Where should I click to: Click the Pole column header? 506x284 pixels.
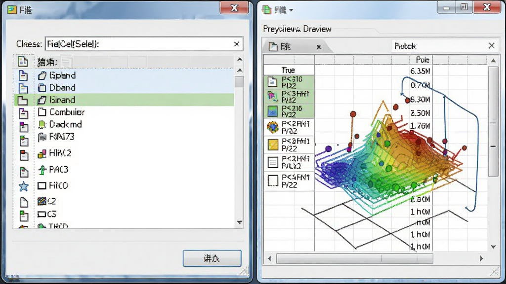(x=422, y=60)
